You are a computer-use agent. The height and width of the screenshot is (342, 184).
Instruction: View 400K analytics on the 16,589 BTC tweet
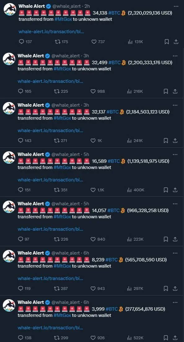point(136,190)
